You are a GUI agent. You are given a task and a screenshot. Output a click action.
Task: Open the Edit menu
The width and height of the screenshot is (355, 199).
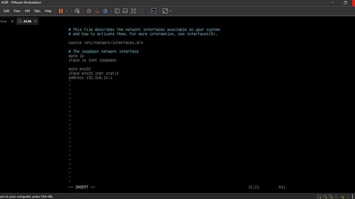click(x=6, y=11)
